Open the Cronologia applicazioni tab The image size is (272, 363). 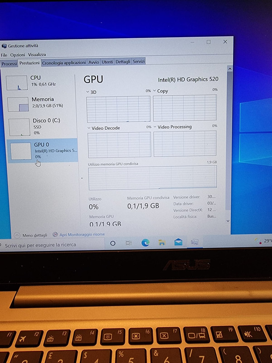point(64,63)
